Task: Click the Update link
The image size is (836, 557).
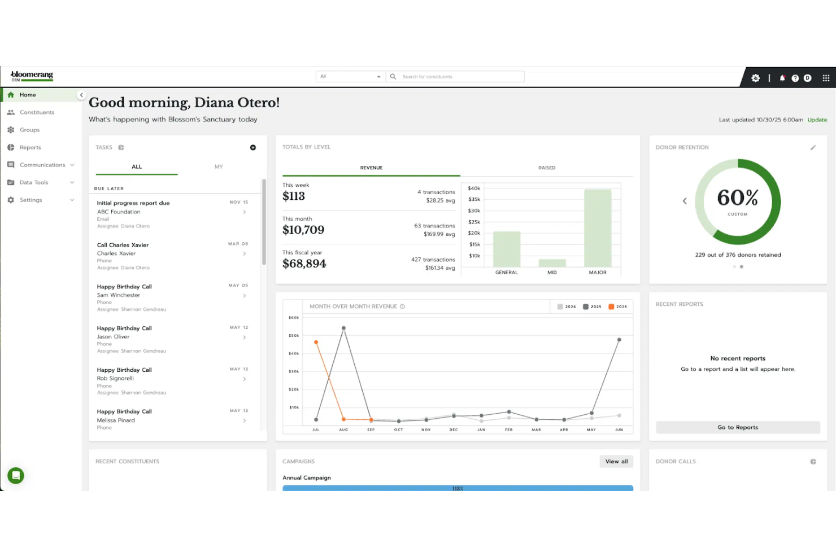Action: (817, 120)
